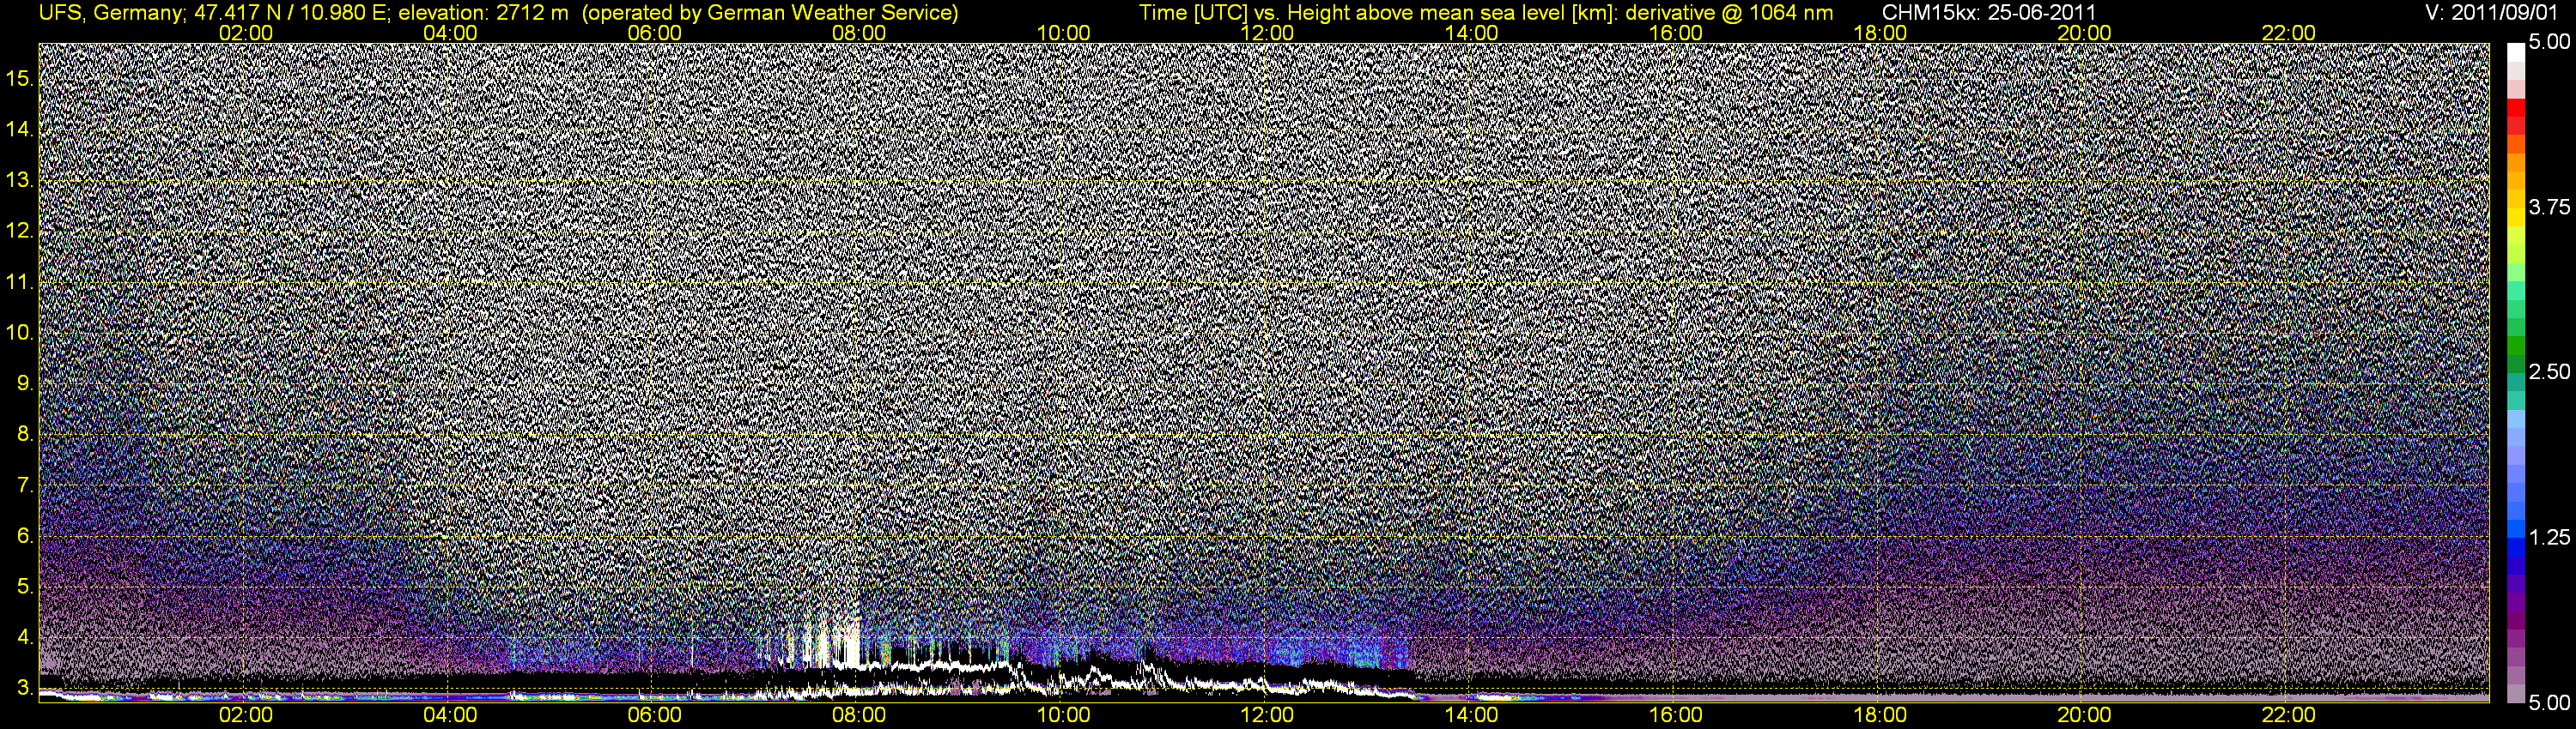This screenshot has width=2576, height=729.
Task: Click the 06:00 label on the bottom time axis
Action: [655, 715]
